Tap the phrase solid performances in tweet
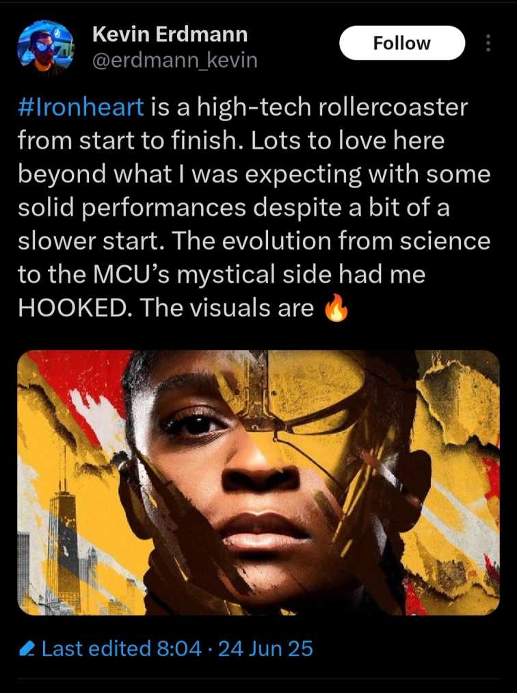This screenshot has height=693, width=517. point(132,208)
